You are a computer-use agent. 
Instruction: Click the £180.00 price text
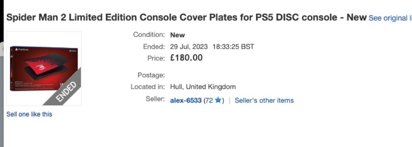[x=186, y=58]
